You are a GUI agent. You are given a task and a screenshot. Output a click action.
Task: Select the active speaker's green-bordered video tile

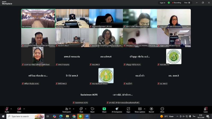(x=38, y=19)
